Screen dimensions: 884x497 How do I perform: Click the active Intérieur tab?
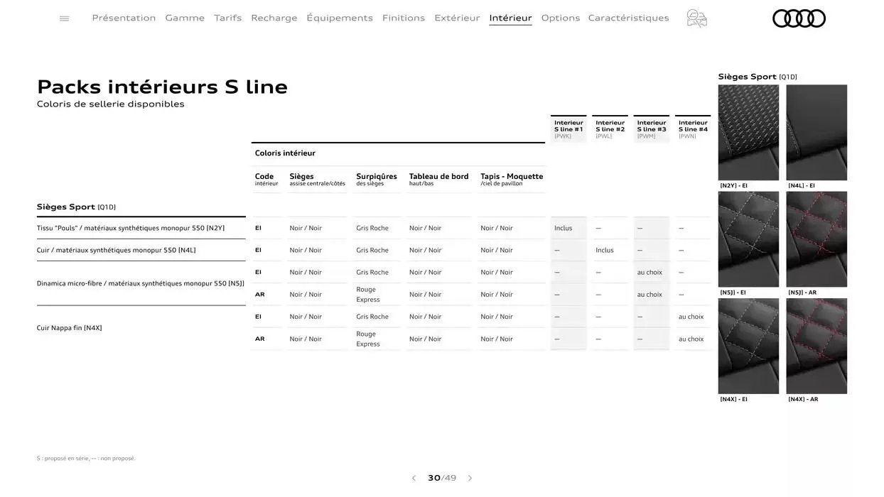pyautogui.click(x=510, y=17)
